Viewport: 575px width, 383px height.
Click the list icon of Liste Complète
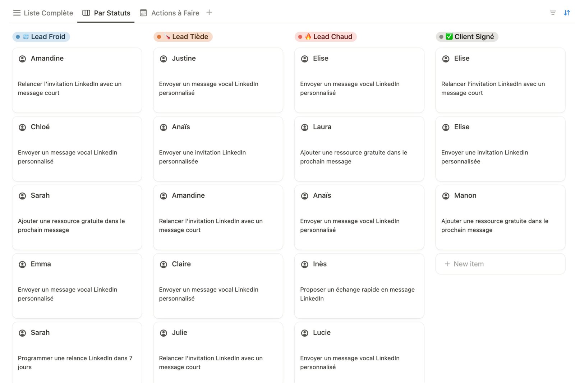(17, 13)
